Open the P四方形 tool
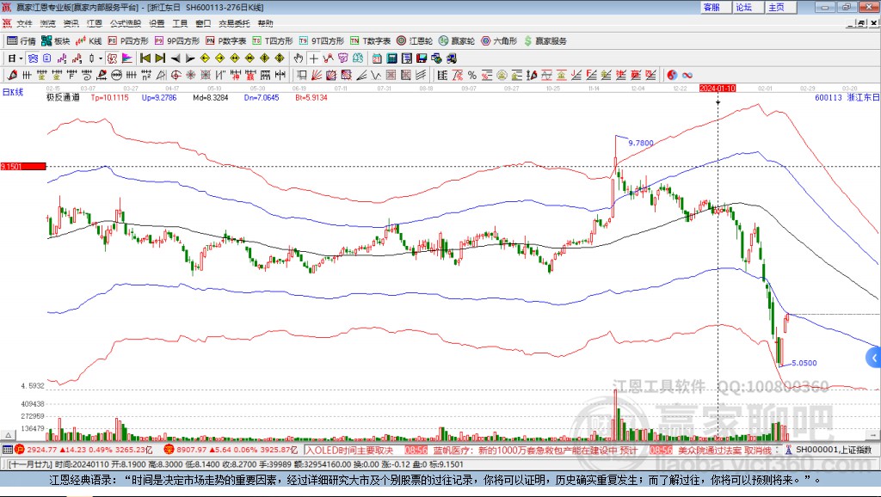Image resolution: width=881 pixels, height=497 pixels. click(129, 40)
